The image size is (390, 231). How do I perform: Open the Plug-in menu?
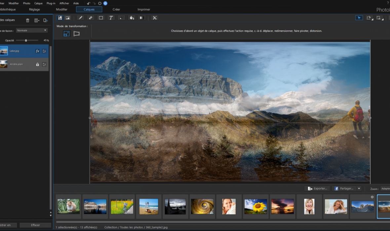click(51, 3)
